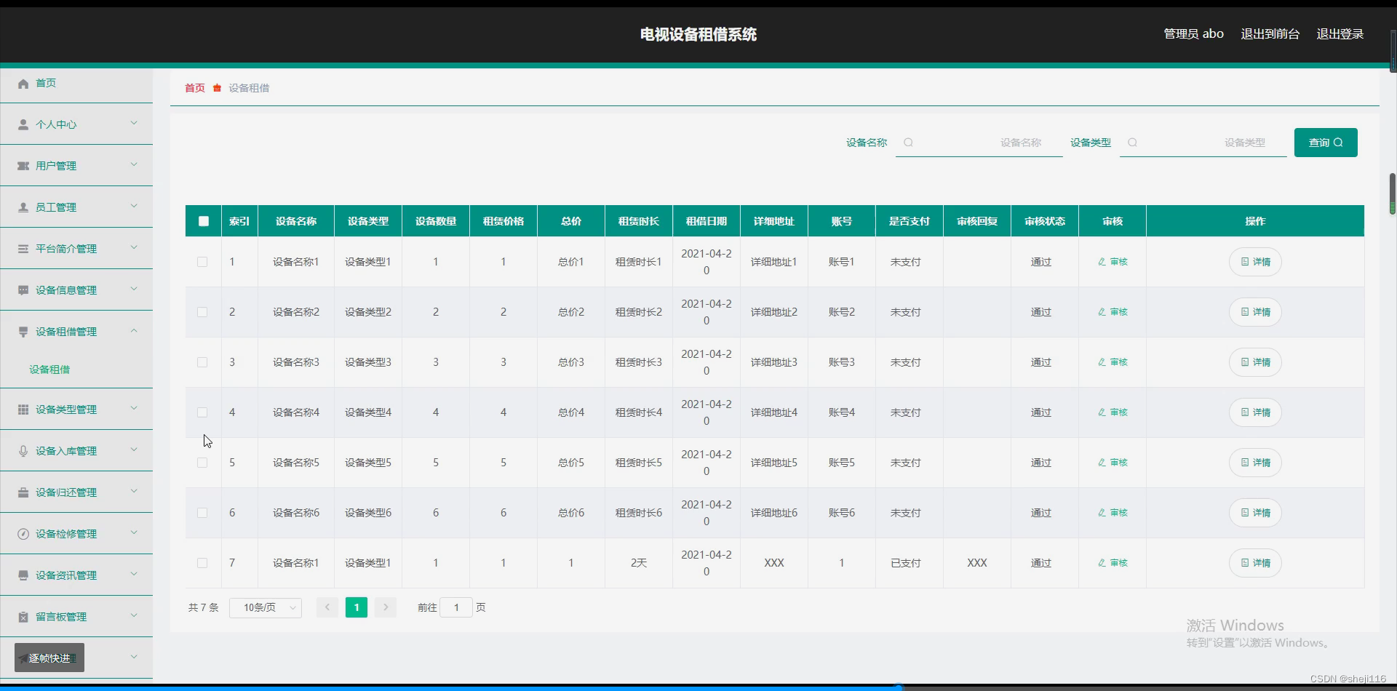The height and width of the screenshot is (691, 1397).
Task: Open 留言板管理 via its message icon
Action: (x=23, y=616)
